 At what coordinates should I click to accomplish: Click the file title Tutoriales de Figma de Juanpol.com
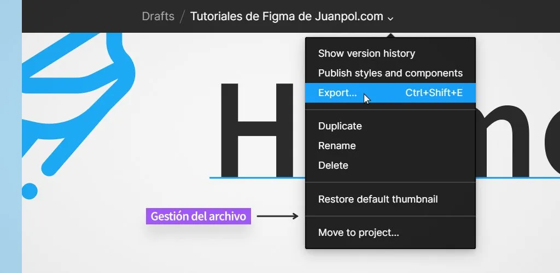coord(287,16)
